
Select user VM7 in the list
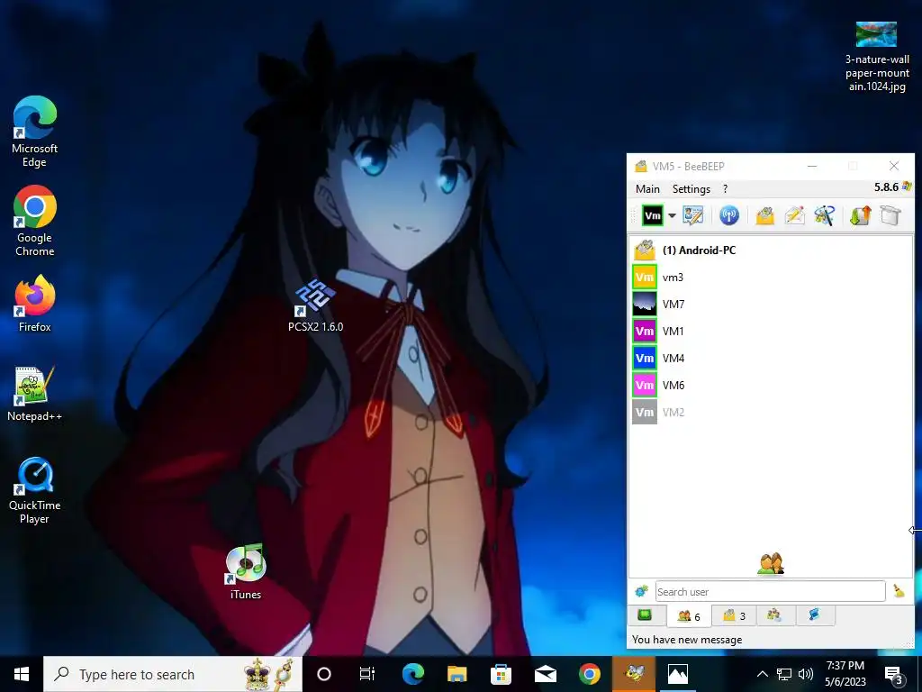(771, 305)
